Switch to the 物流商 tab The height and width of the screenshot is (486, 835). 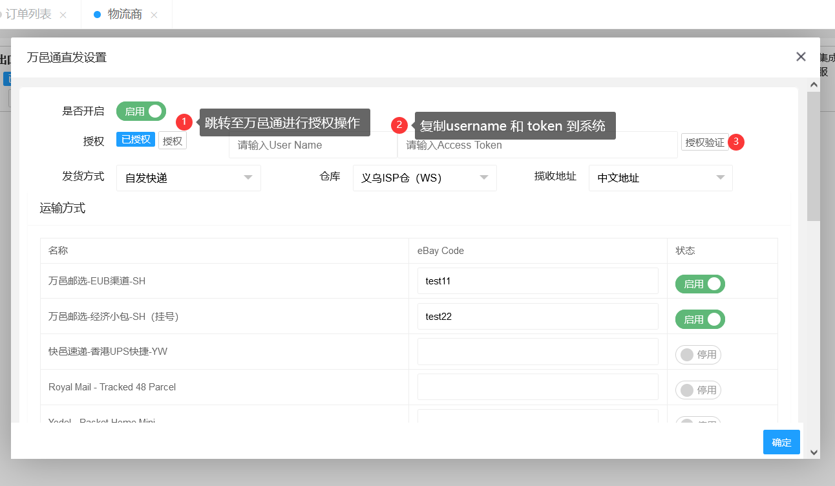125,14
